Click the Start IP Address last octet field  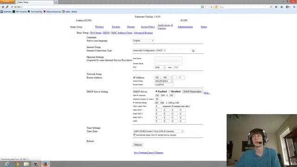coord(172,96)
